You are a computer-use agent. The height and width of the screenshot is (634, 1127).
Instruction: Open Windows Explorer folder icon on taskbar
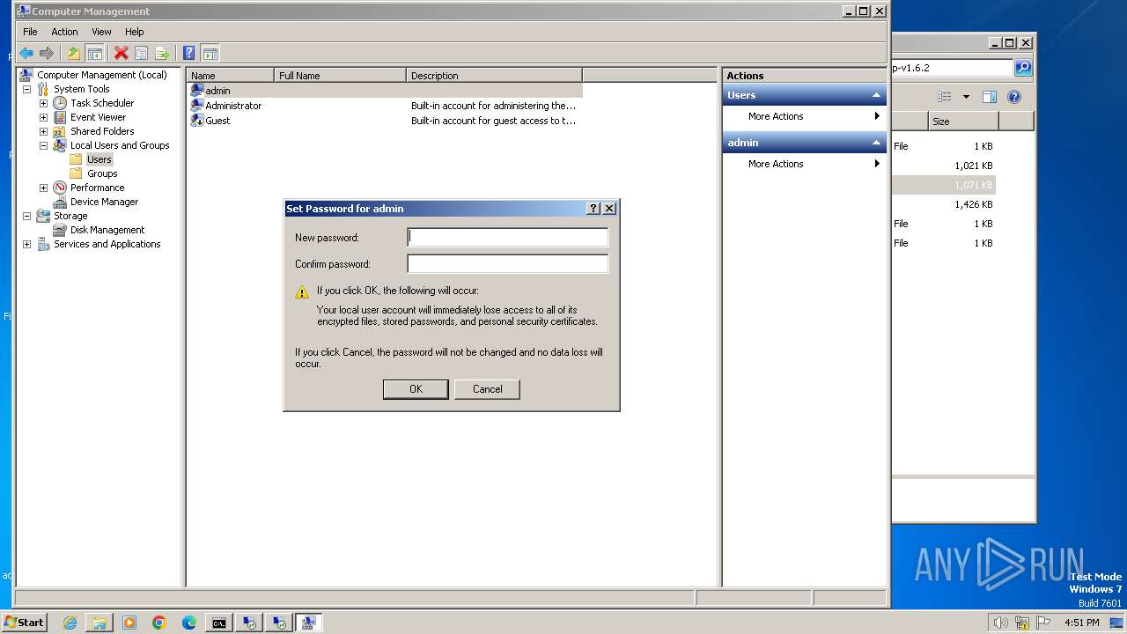(x=99, y=623)
